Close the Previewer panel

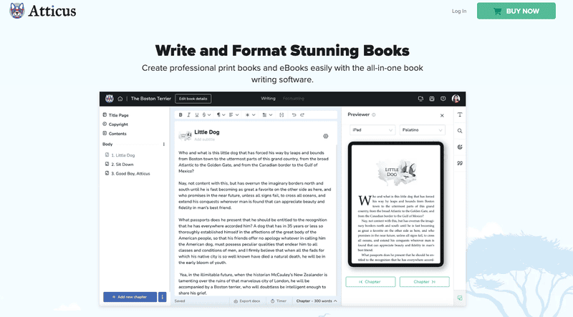coord(442,115)
